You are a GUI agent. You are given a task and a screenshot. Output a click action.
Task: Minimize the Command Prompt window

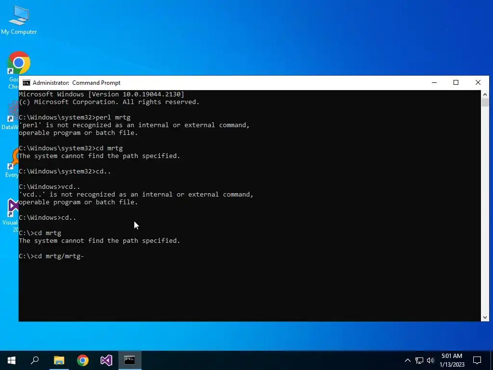434,83
